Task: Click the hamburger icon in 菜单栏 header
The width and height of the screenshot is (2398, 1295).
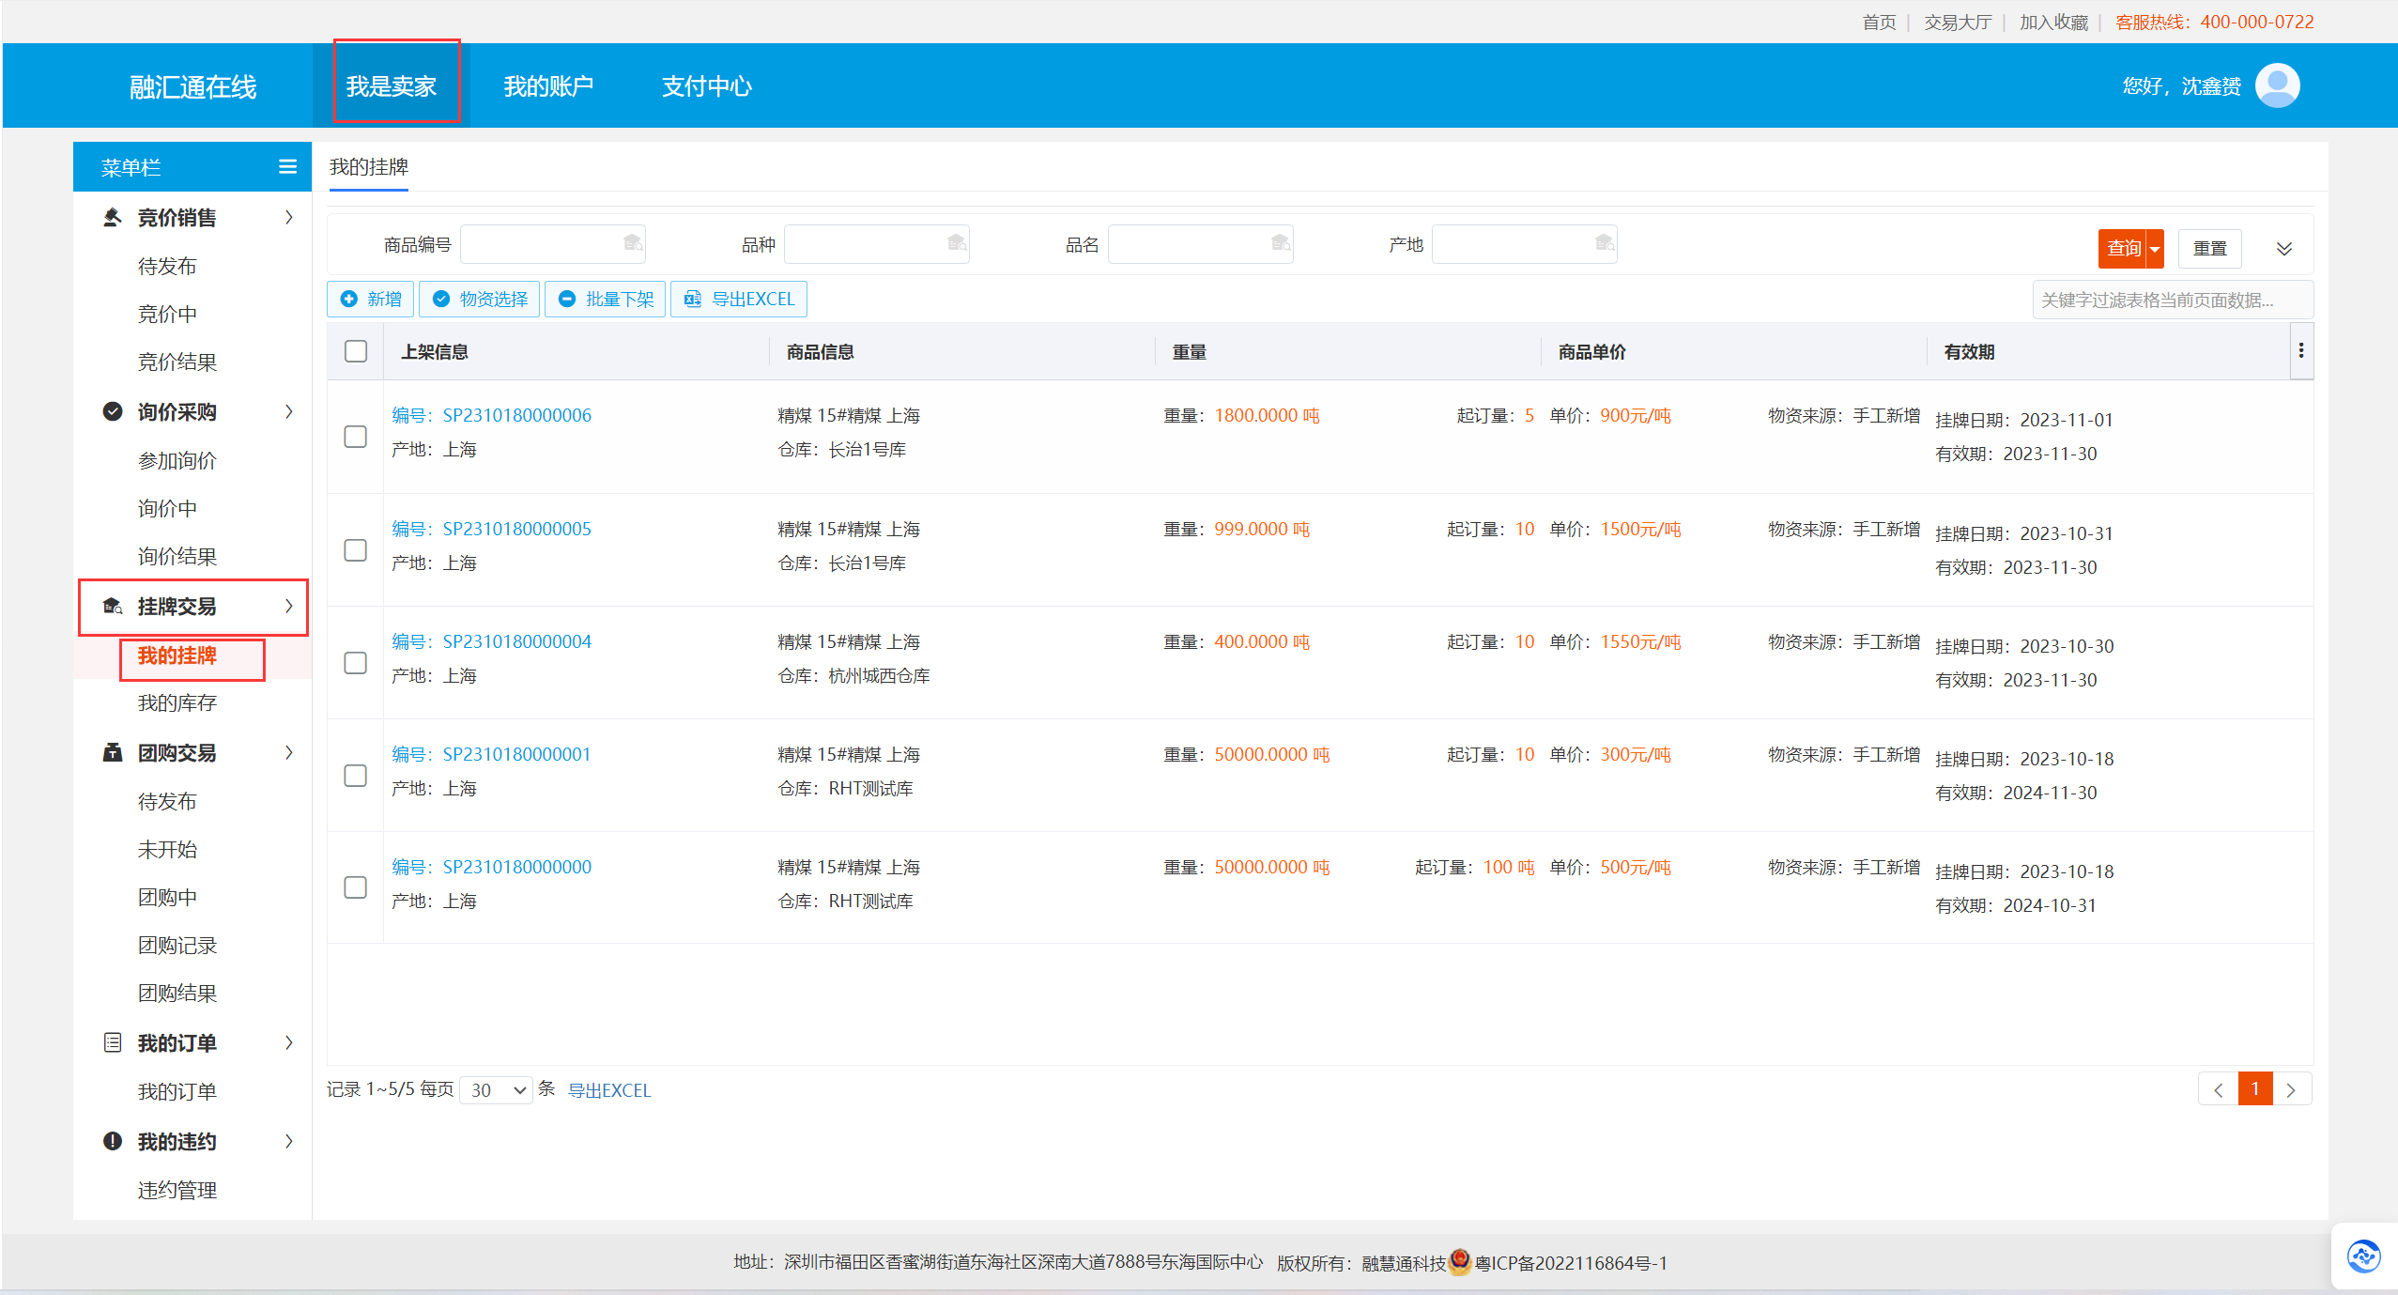Action: click(x=287, y=166)
